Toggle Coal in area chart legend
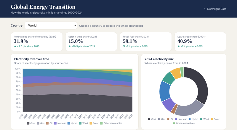This screenshot has width=237, height=130. point(31,123)
